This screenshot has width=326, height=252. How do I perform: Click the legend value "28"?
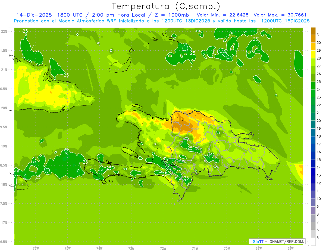point(319,58)
